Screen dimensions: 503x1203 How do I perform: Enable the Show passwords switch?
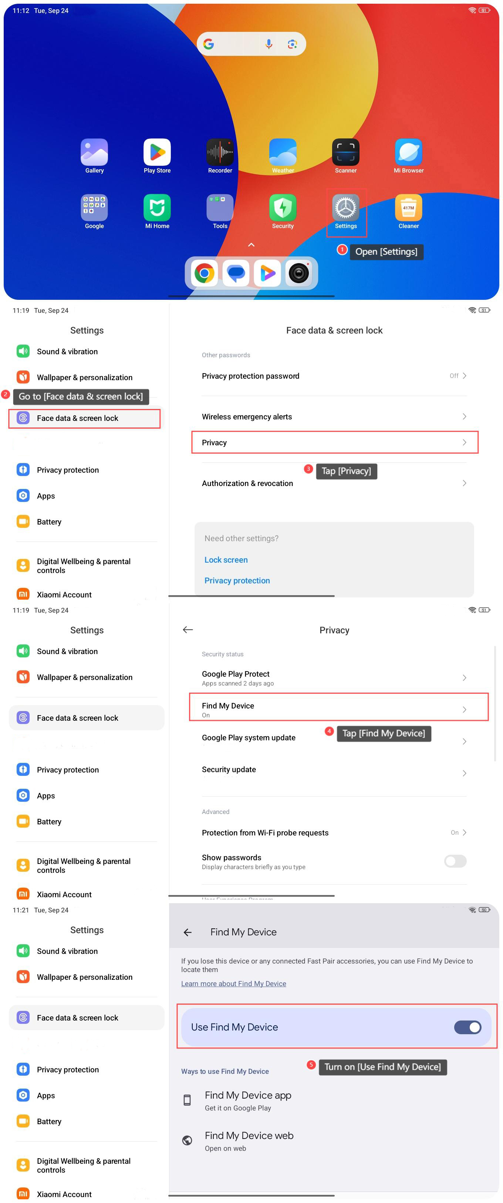click(x=455, y=861)
